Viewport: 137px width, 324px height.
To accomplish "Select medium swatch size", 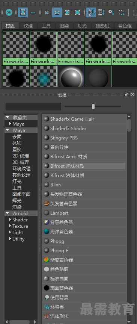I will point(57,12).
